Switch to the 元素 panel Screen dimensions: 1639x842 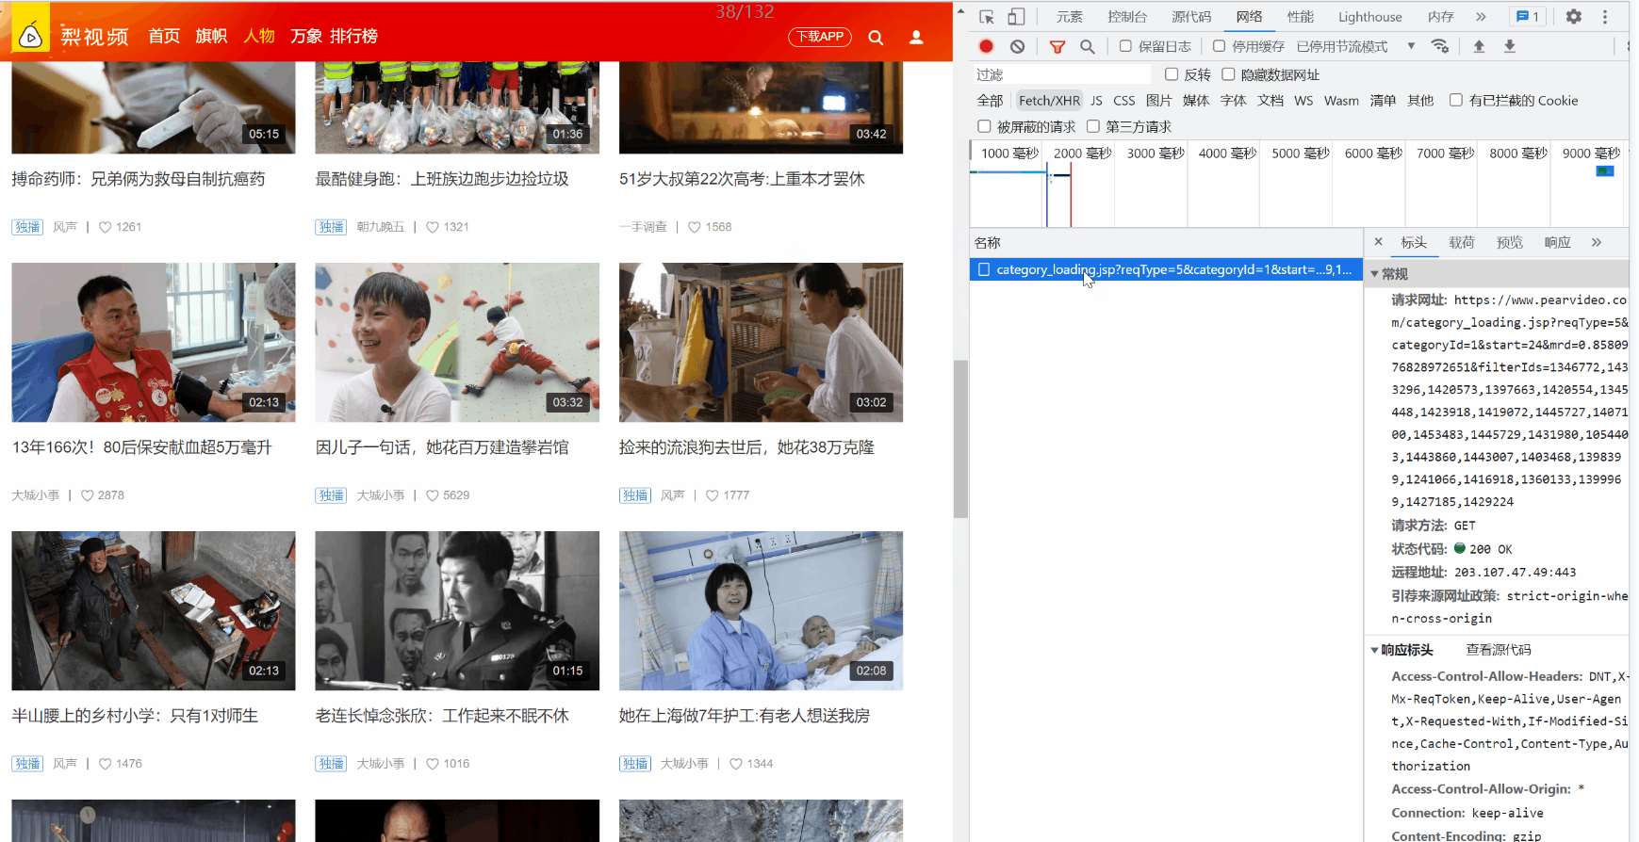pyautogui.click(x=1070, y=17)
